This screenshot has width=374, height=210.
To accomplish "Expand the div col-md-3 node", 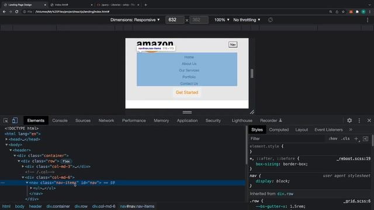I will tap(23, 166).
